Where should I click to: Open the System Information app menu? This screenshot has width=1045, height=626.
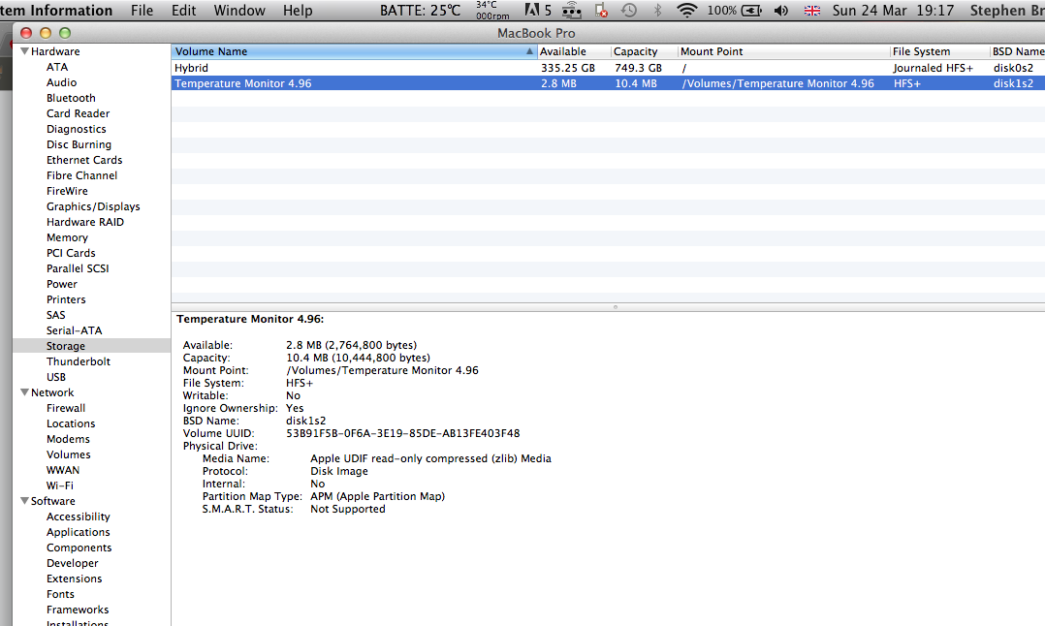[x=56, y=11]
